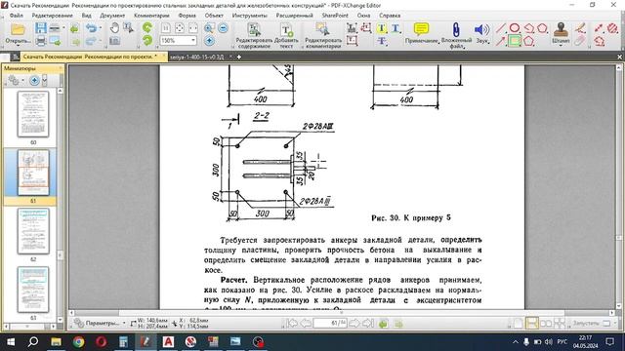
Task: Select page 62 thumbnail
Action: (x=33, y=231)
